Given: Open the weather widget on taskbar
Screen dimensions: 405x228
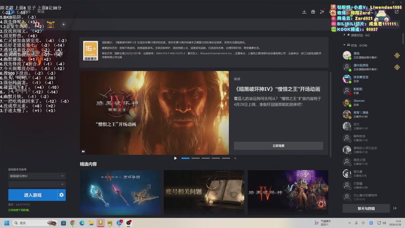Looking at the screenshot, I should pyautogui.click(x=323, y=223).
